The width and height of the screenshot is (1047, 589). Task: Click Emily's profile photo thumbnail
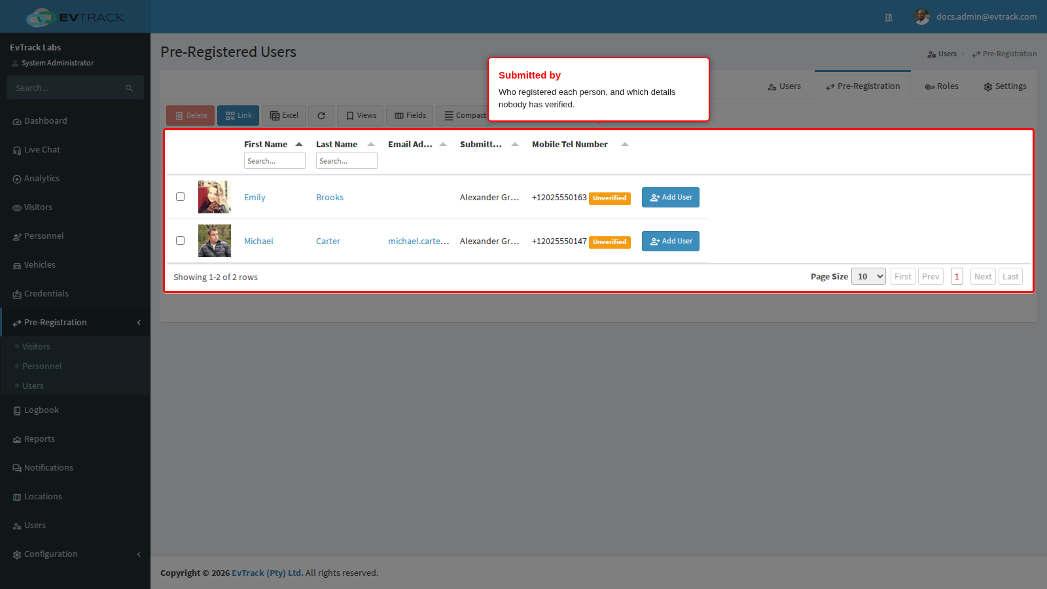[215, 197]
